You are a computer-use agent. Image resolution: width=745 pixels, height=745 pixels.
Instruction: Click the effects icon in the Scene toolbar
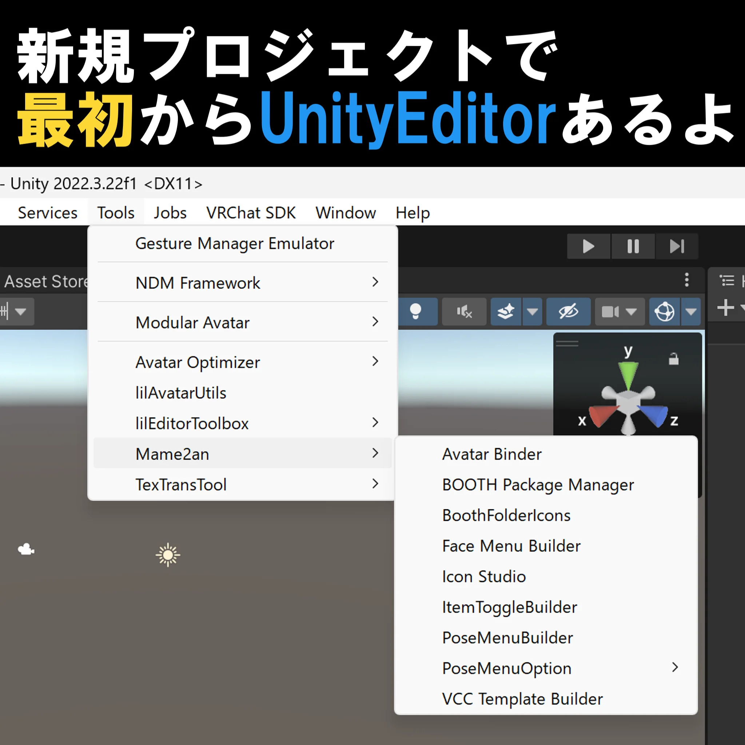click(505, 311)
